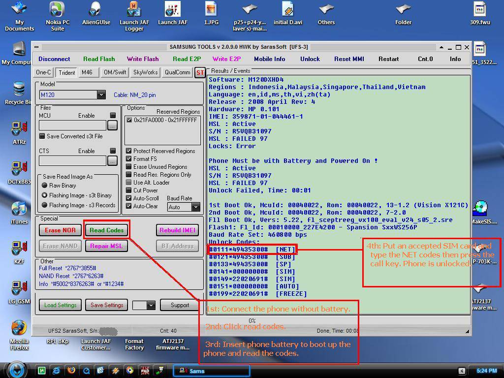Click the Read Codes button
This screenshot has width=504, height=378.
pyautogui.click(x=106, y=230)
